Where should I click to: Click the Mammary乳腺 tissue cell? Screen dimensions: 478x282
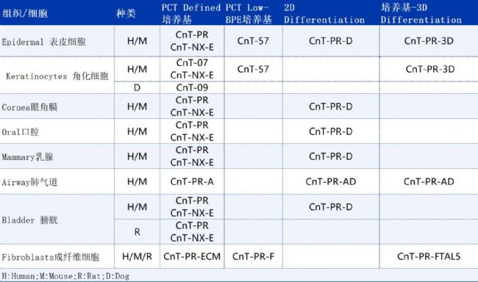coord(27,157)
